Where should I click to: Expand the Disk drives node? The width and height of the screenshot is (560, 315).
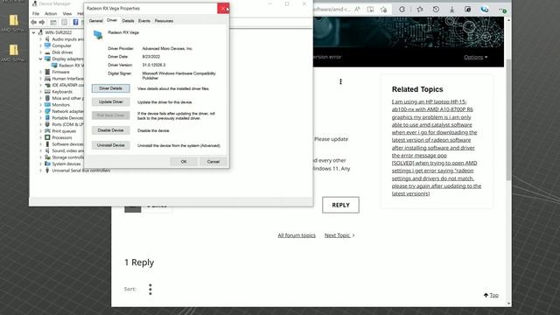pyautogui.click(x=41, y=52)
